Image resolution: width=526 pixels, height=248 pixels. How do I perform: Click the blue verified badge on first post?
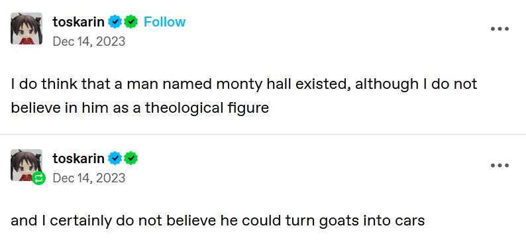(115, 22)
